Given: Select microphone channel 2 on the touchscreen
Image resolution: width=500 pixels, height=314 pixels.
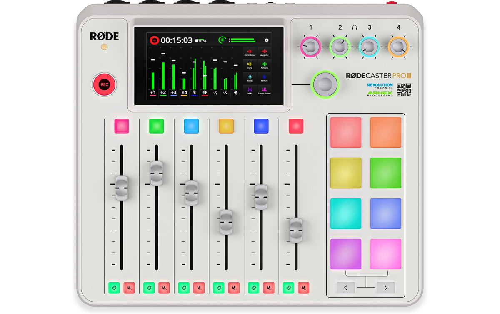Looking at the screenshot, I should (x=163, y=93).
